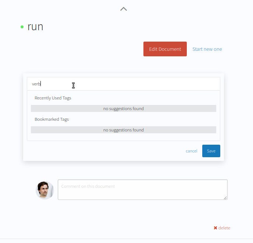This screenshot has height=243, width=253.
Task: Save the entered tag
Action: point(211,151)
